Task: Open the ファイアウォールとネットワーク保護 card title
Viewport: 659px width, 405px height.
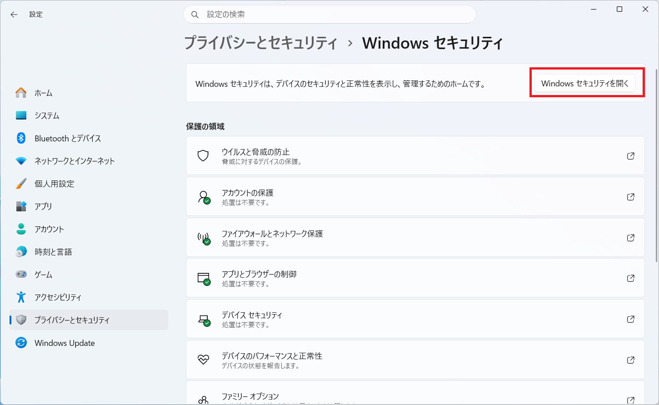Action: 272,234
